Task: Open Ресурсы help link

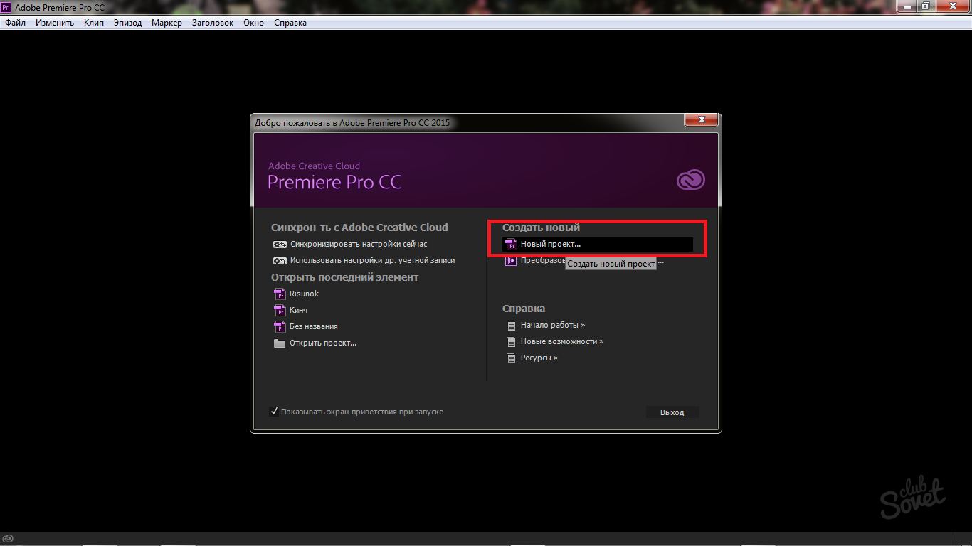Action: [539, 358]
